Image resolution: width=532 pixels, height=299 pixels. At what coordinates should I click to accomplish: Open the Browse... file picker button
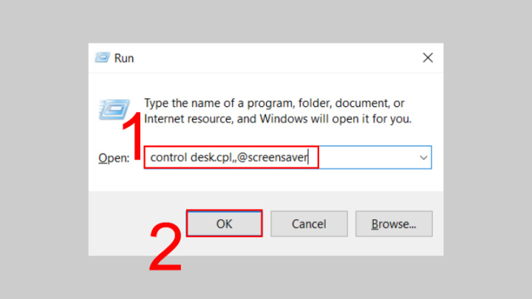394,223
